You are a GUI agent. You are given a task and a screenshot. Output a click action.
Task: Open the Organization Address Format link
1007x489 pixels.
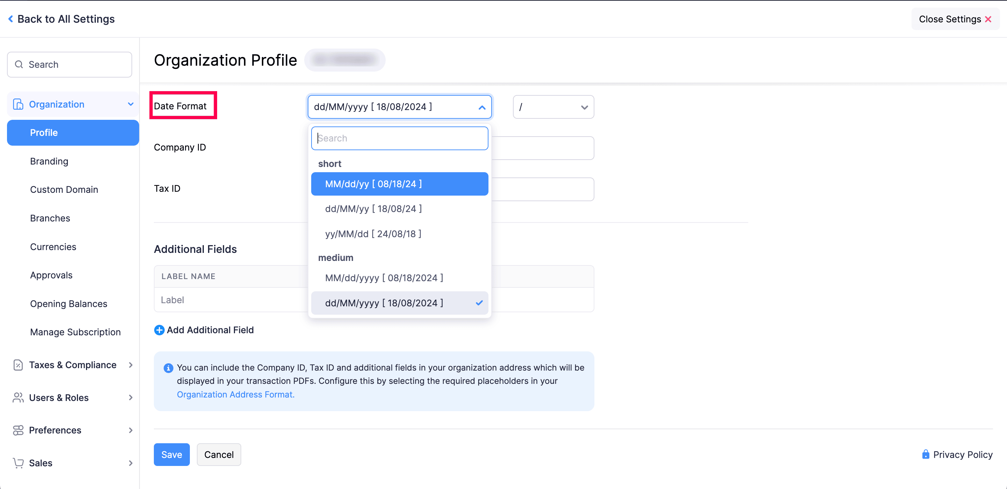point(235,394)
